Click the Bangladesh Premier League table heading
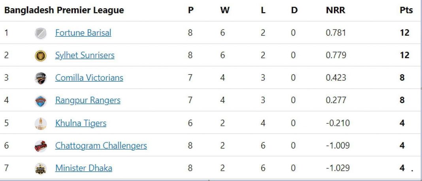This screenshot has width=422, height=181. (64, 10)
